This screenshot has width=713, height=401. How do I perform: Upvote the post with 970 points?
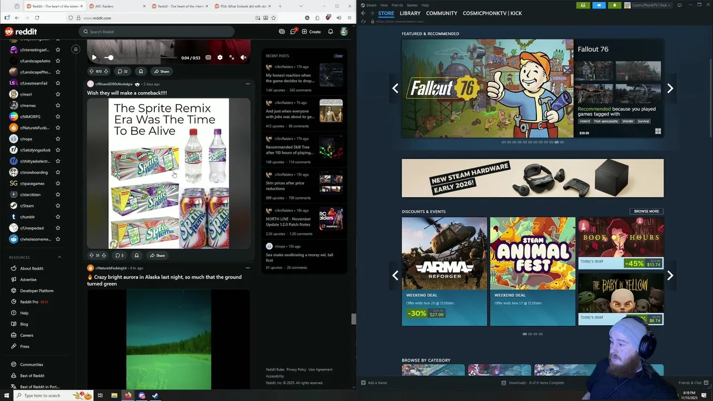91,71
